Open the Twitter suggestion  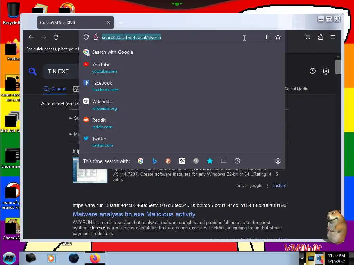tap(182, 142)
